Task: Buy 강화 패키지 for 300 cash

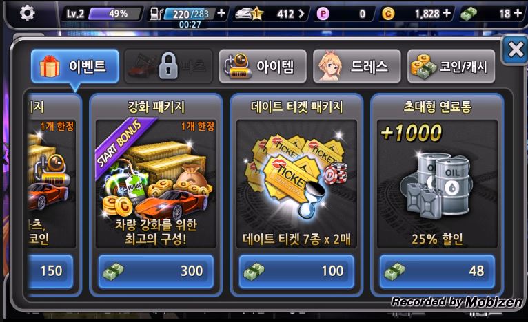Action: coord(156,271)
